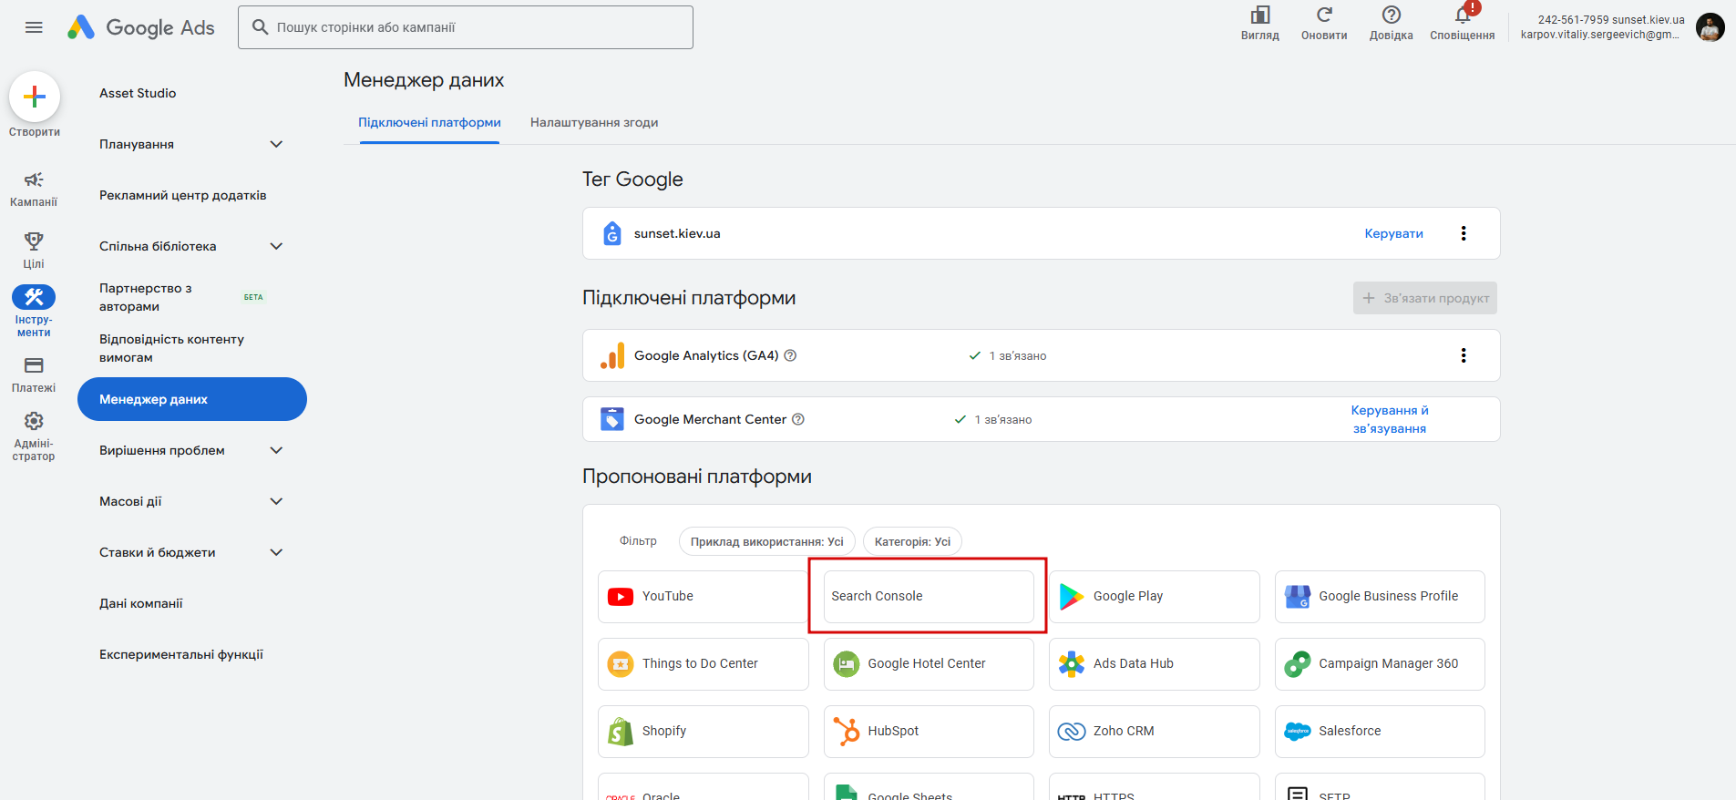Click the Create plus button
The width and height of the screenshot is (1736, 800).
[x=35, y=97]
